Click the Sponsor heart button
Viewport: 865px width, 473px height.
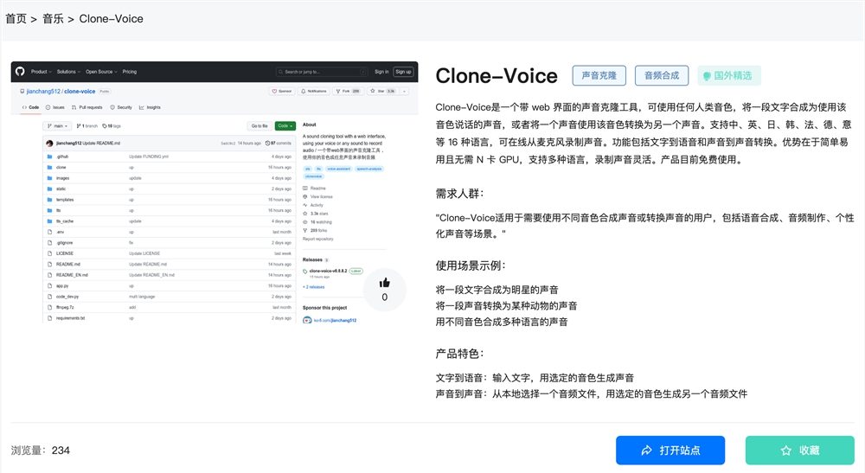click(282, 91)
